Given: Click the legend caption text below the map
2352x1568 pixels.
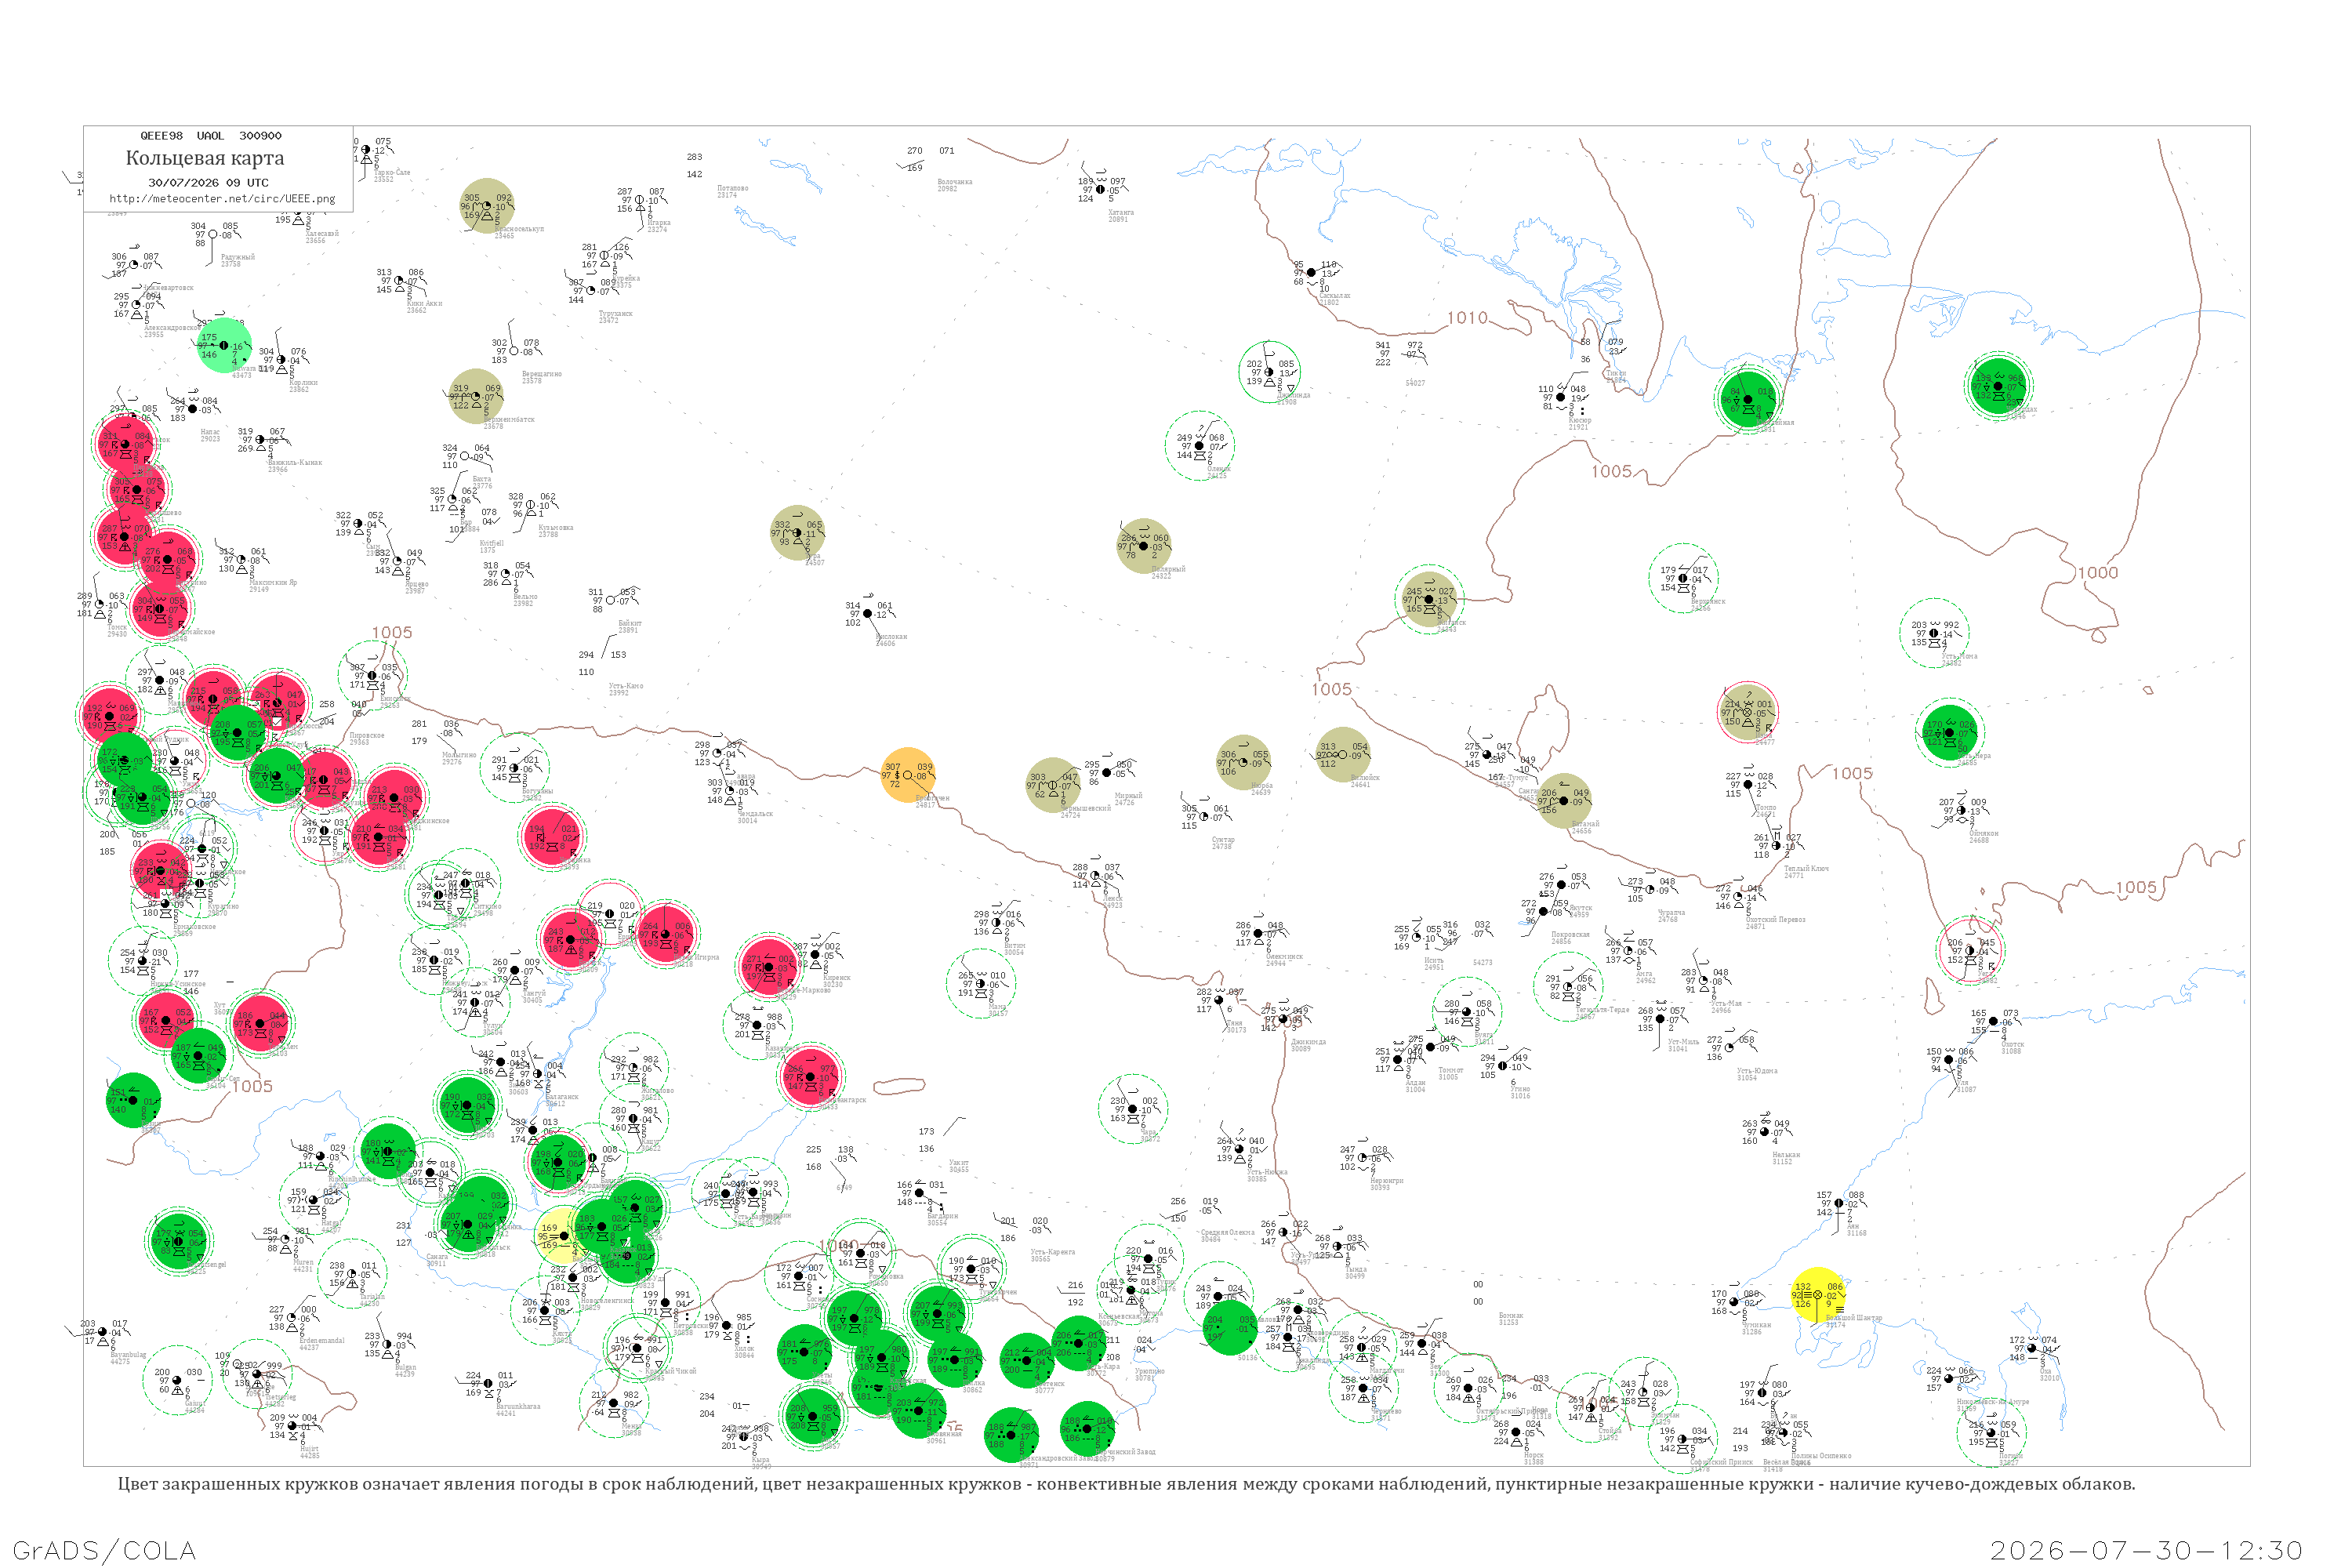Looking at the screenshot, I should [x=1126, y=1484].
